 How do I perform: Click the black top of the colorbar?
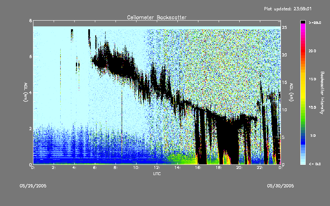[x=303, y=22]
